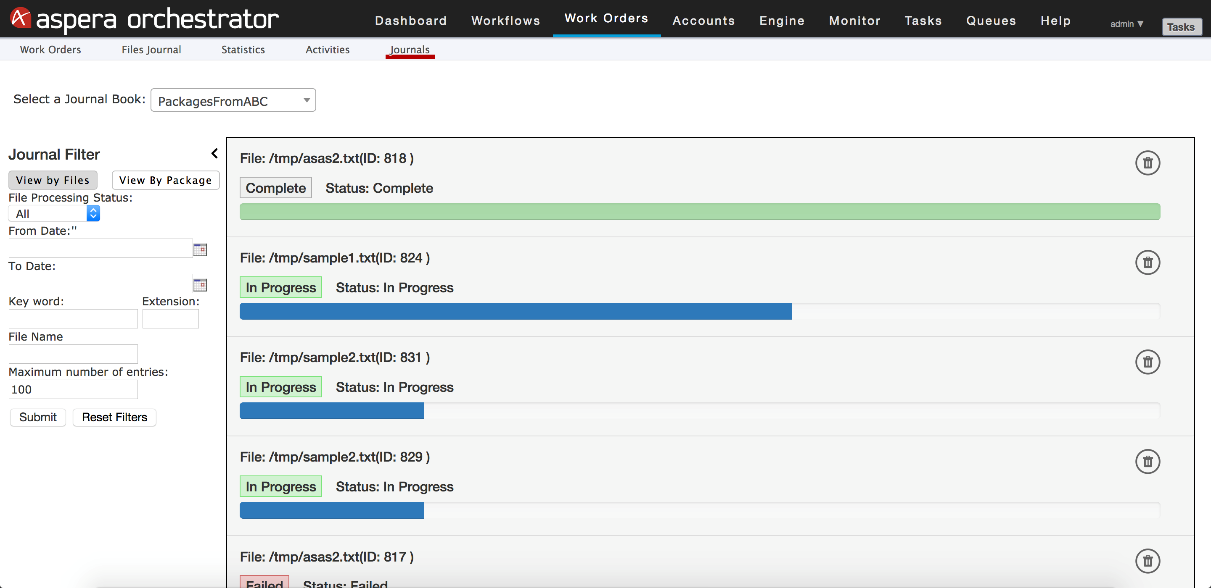Click the Reset Filters button

pos(114,417)
